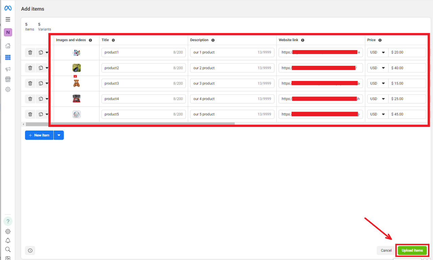Expand the New item dropdown arrow

59,135
